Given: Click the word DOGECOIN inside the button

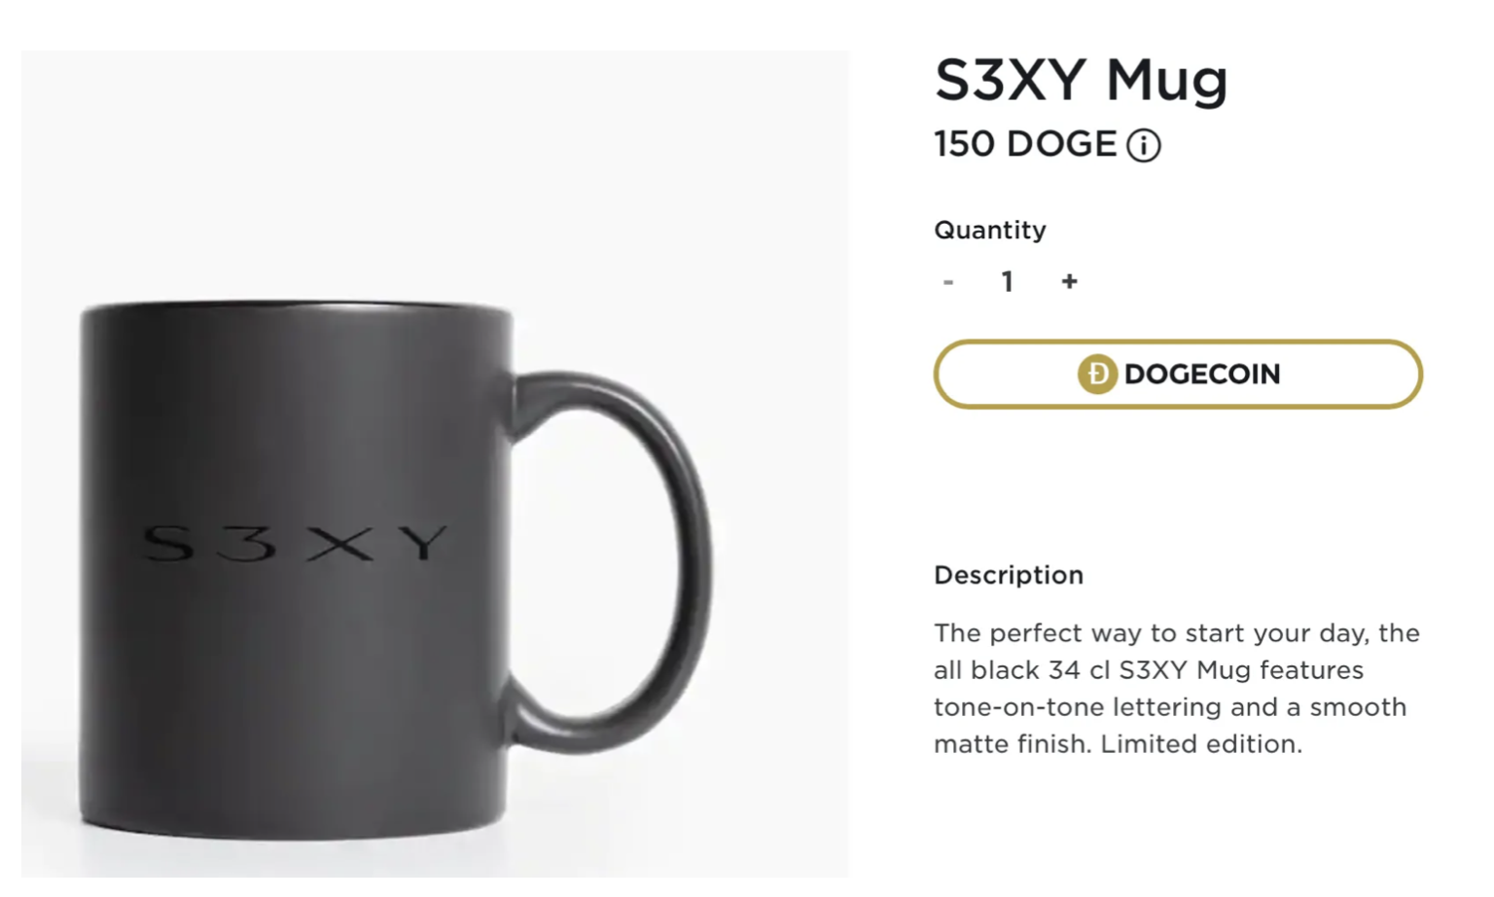Looking at the screenshot, I should point(1201,374).
